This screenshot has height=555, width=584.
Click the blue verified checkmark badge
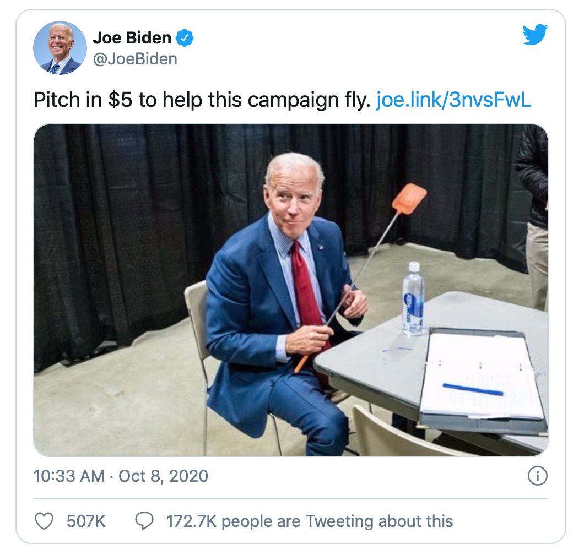pos(185,38)
